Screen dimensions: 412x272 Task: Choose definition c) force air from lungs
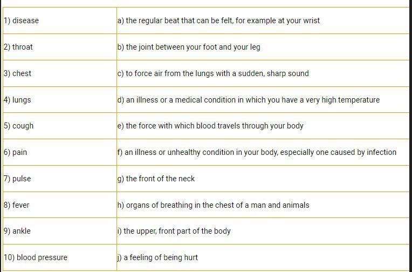(213, 73)
